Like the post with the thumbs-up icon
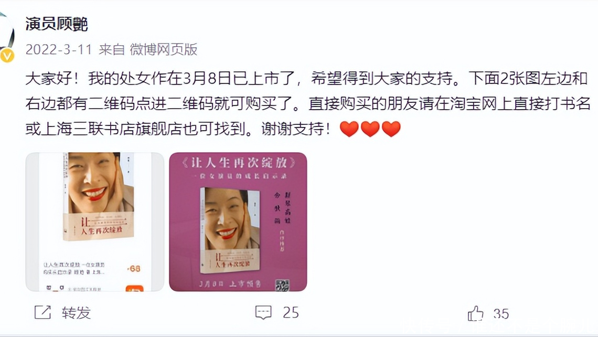The width and height of the screenshot is (598, 337). [x=475, y=313]
